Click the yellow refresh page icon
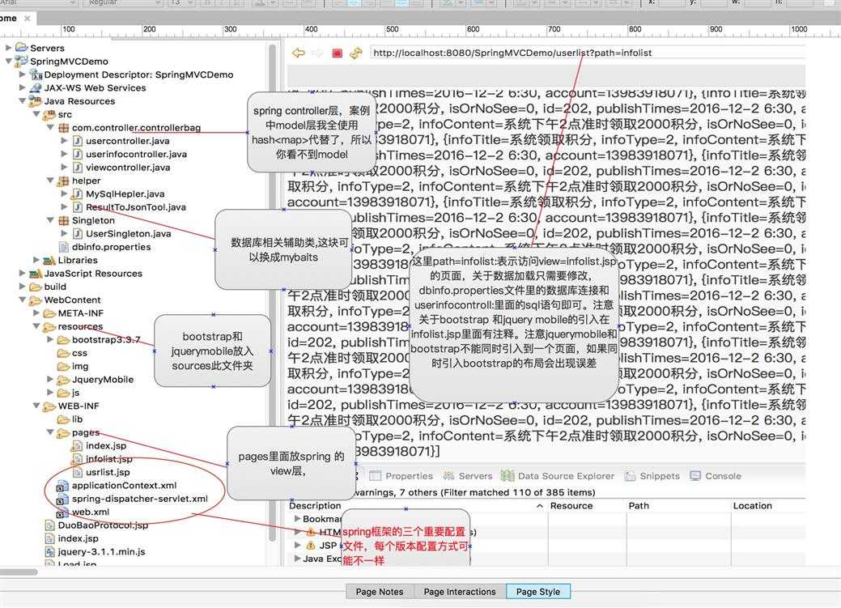The width and height of the screenshot is (841, 608). (356, 53)
